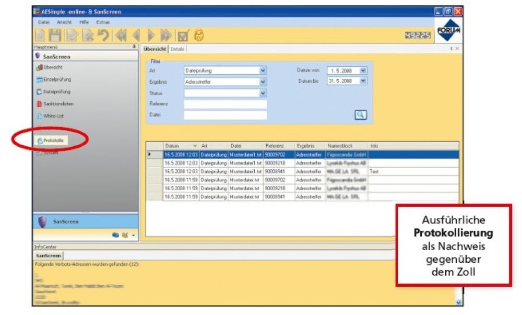Select the SanScreen tab in InfoCenter
This screenshot has width=522, height=315.
[x=48, y=256]
